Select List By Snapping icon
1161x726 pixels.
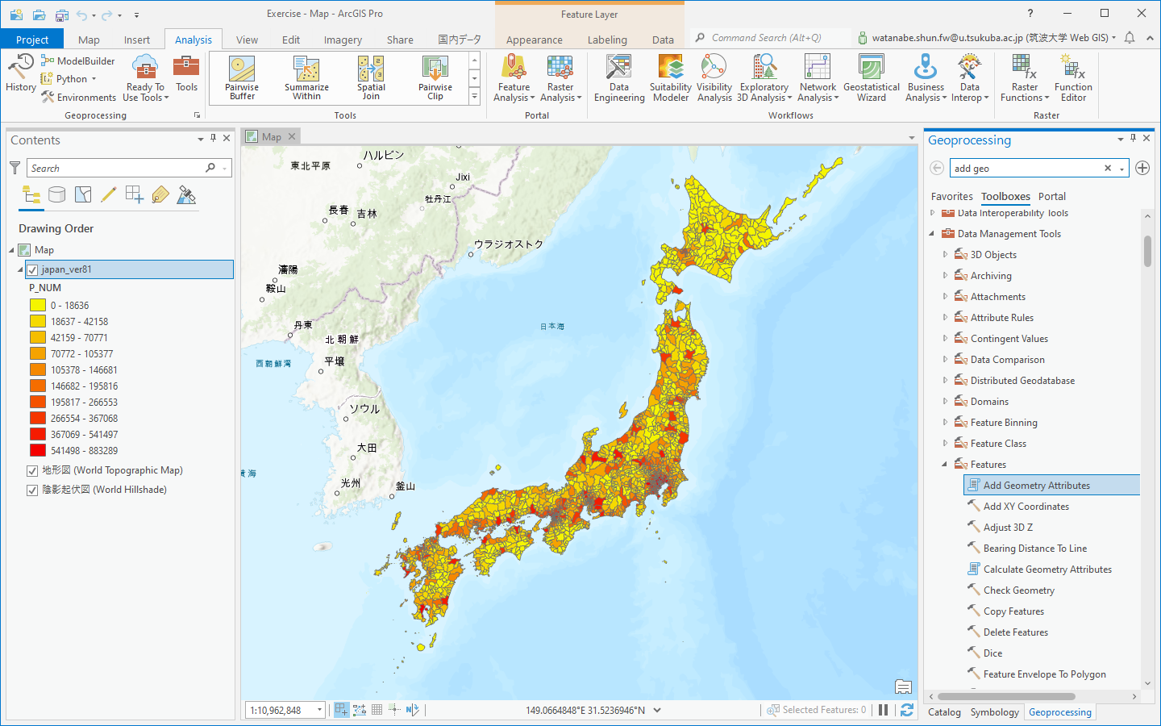(135, 194)
